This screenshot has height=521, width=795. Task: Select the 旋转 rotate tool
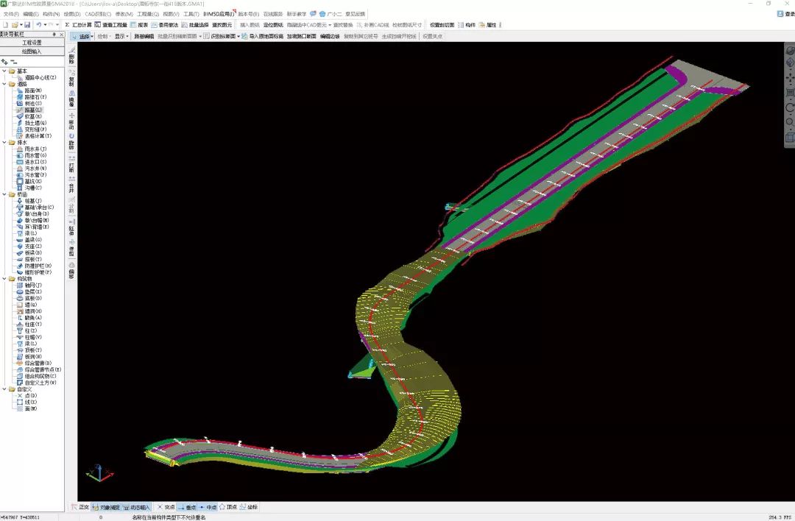coord(71,141)
